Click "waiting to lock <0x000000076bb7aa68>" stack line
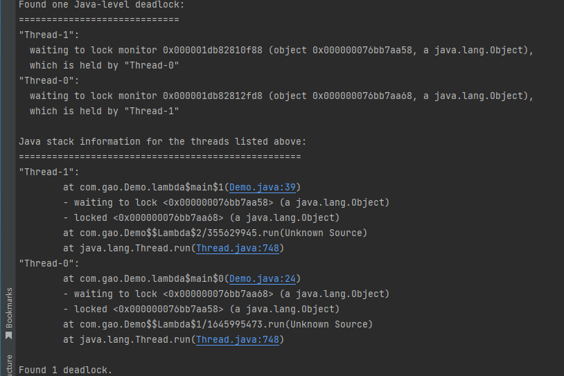Screen dimensions: 564x376 [227, 294]
